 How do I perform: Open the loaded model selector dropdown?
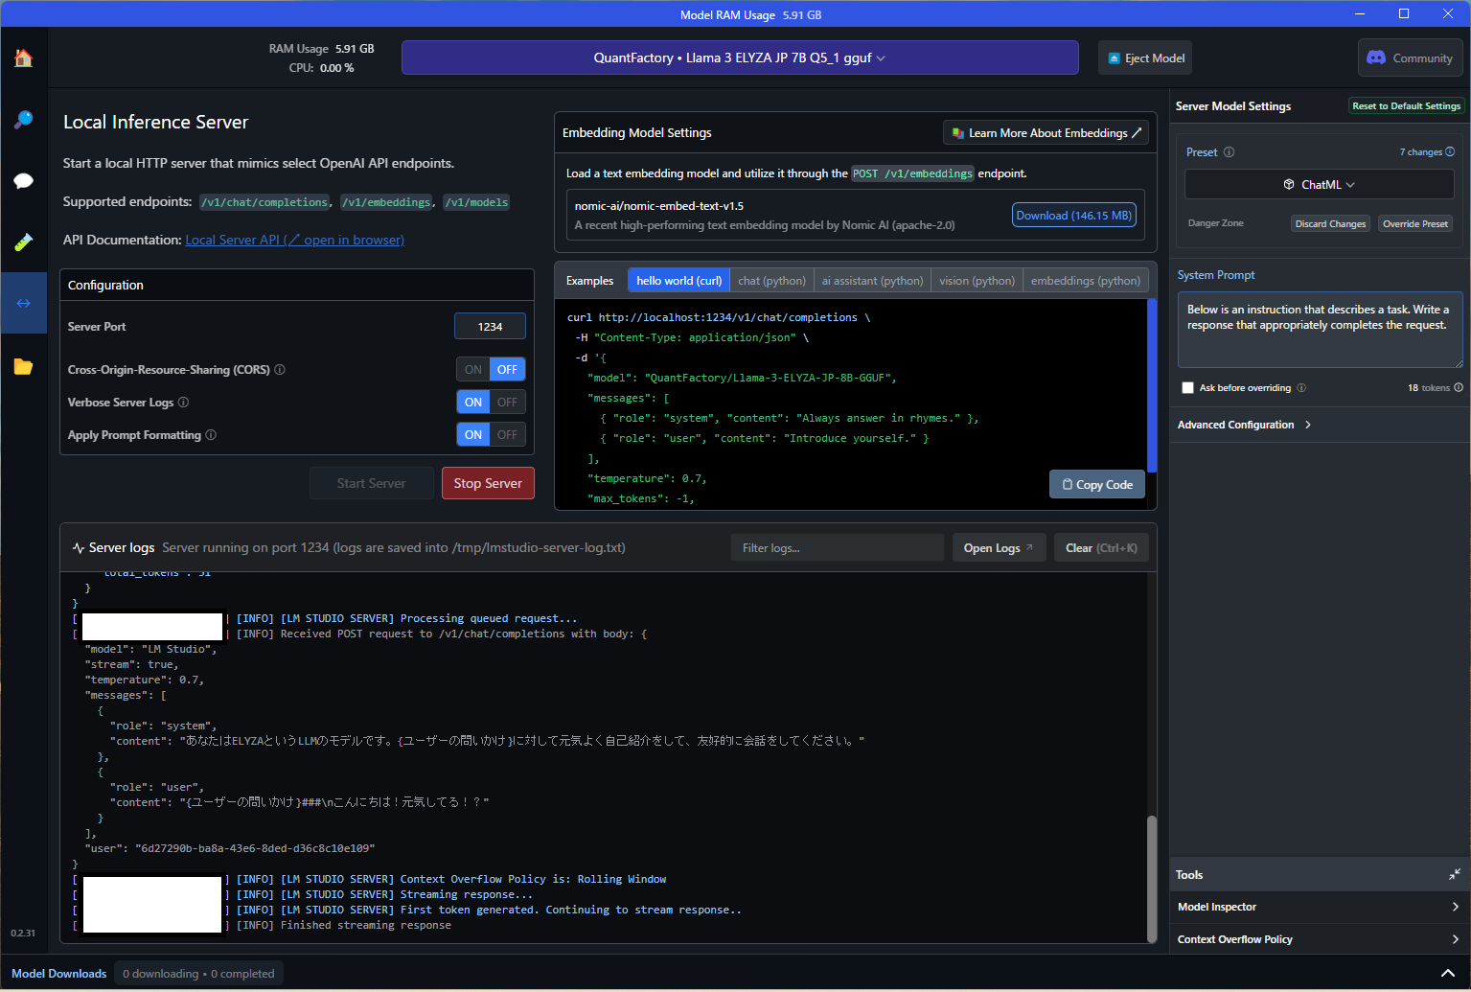[x=740, y=58]
